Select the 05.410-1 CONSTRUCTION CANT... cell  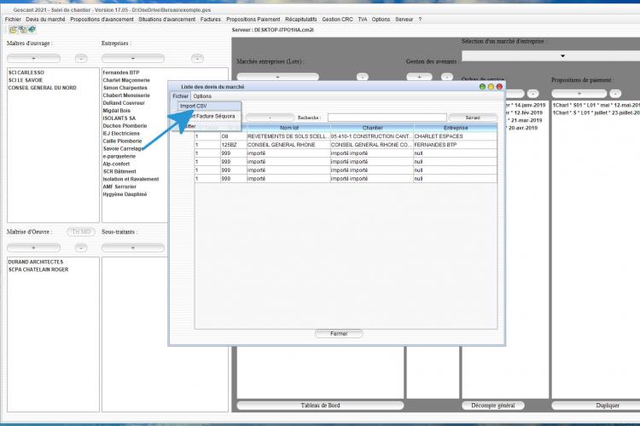(x=372, y=136)
